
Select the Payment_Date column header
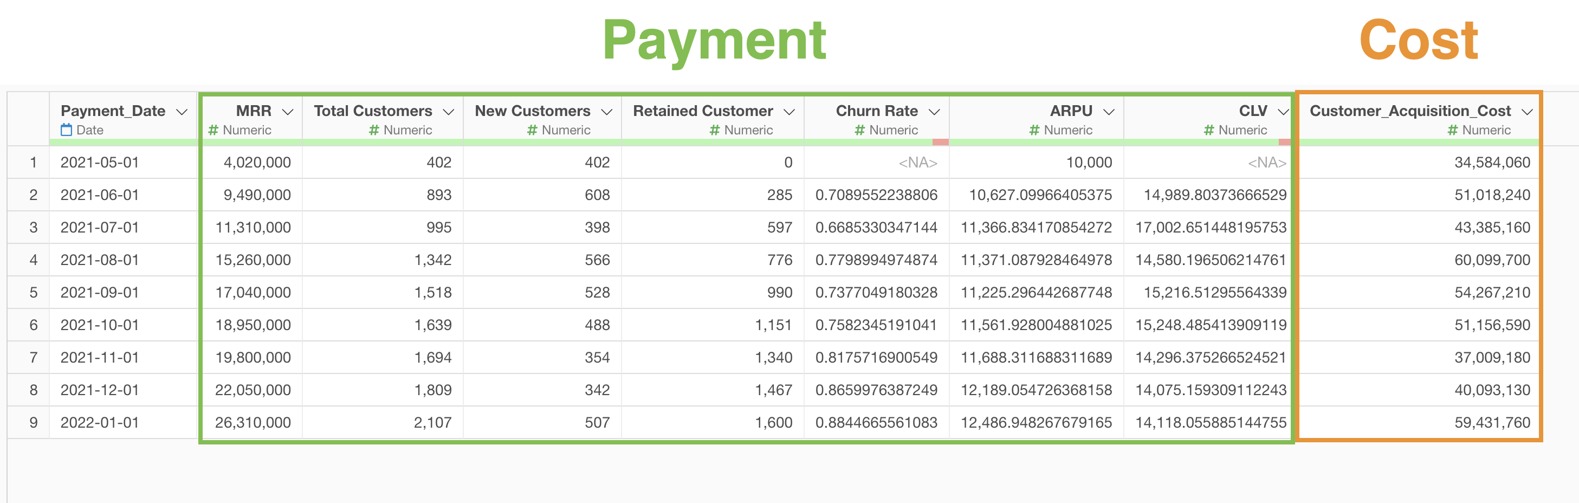tap(113, 111)
